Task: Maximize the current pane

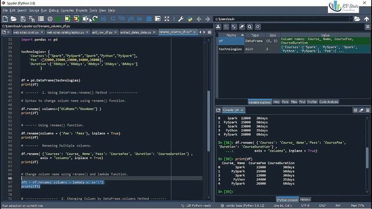Action: [158, 19]
